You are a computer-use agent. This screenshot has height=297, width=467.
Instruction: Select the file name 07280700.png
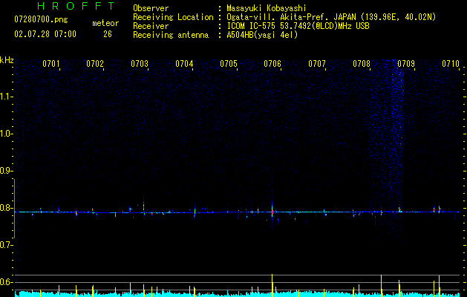[41, 20]
